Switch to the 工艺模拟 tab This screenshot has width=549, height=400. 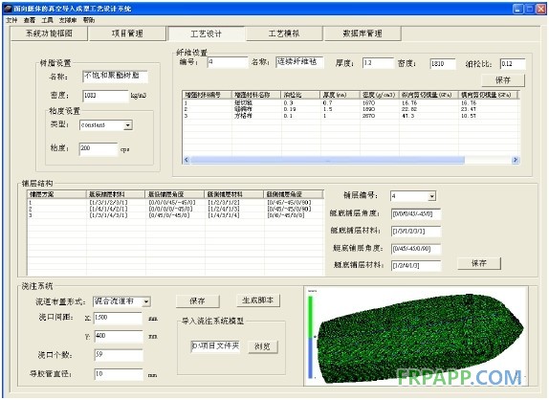pyautogui.click(x=284, y=33)
